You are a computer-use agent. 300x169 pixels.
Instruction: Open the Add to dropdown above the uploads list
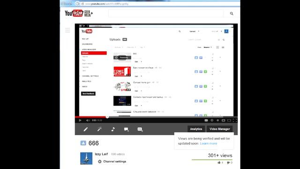pos(131,47)
